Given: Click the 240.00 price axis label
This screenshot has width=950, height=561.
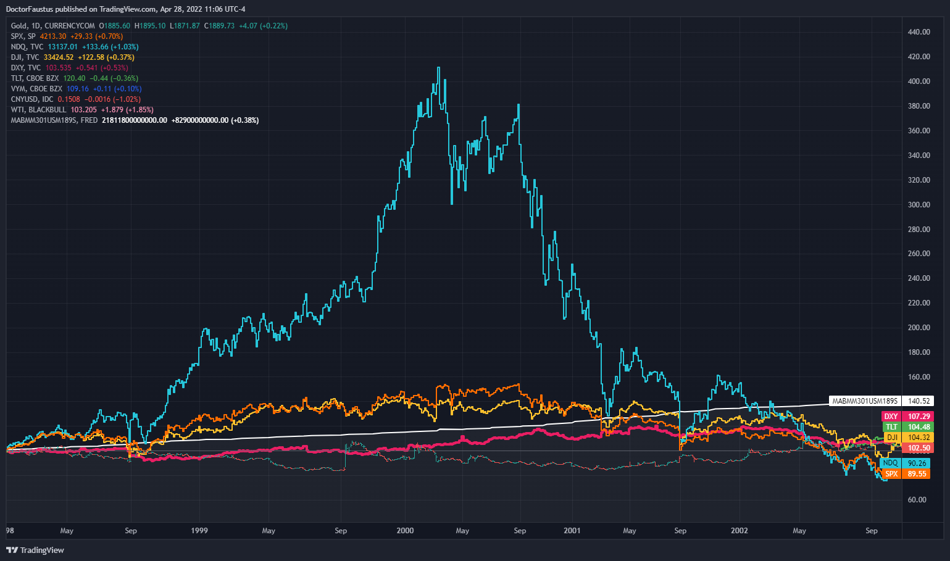Looking at the screenshot, I should tap(919, 278).
